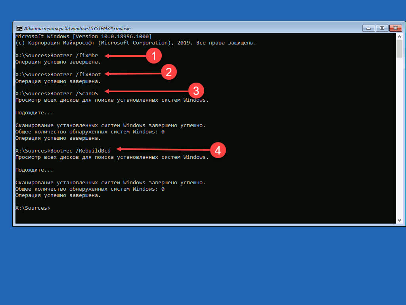Click 'Просмотр всех дисков' line under ScanOS

point(112,100)
